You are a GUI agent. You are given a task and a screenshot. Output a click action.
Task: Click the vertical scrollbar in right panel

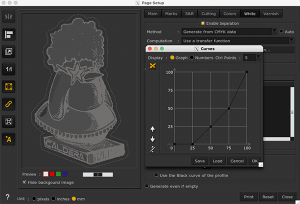click(292, 112)
